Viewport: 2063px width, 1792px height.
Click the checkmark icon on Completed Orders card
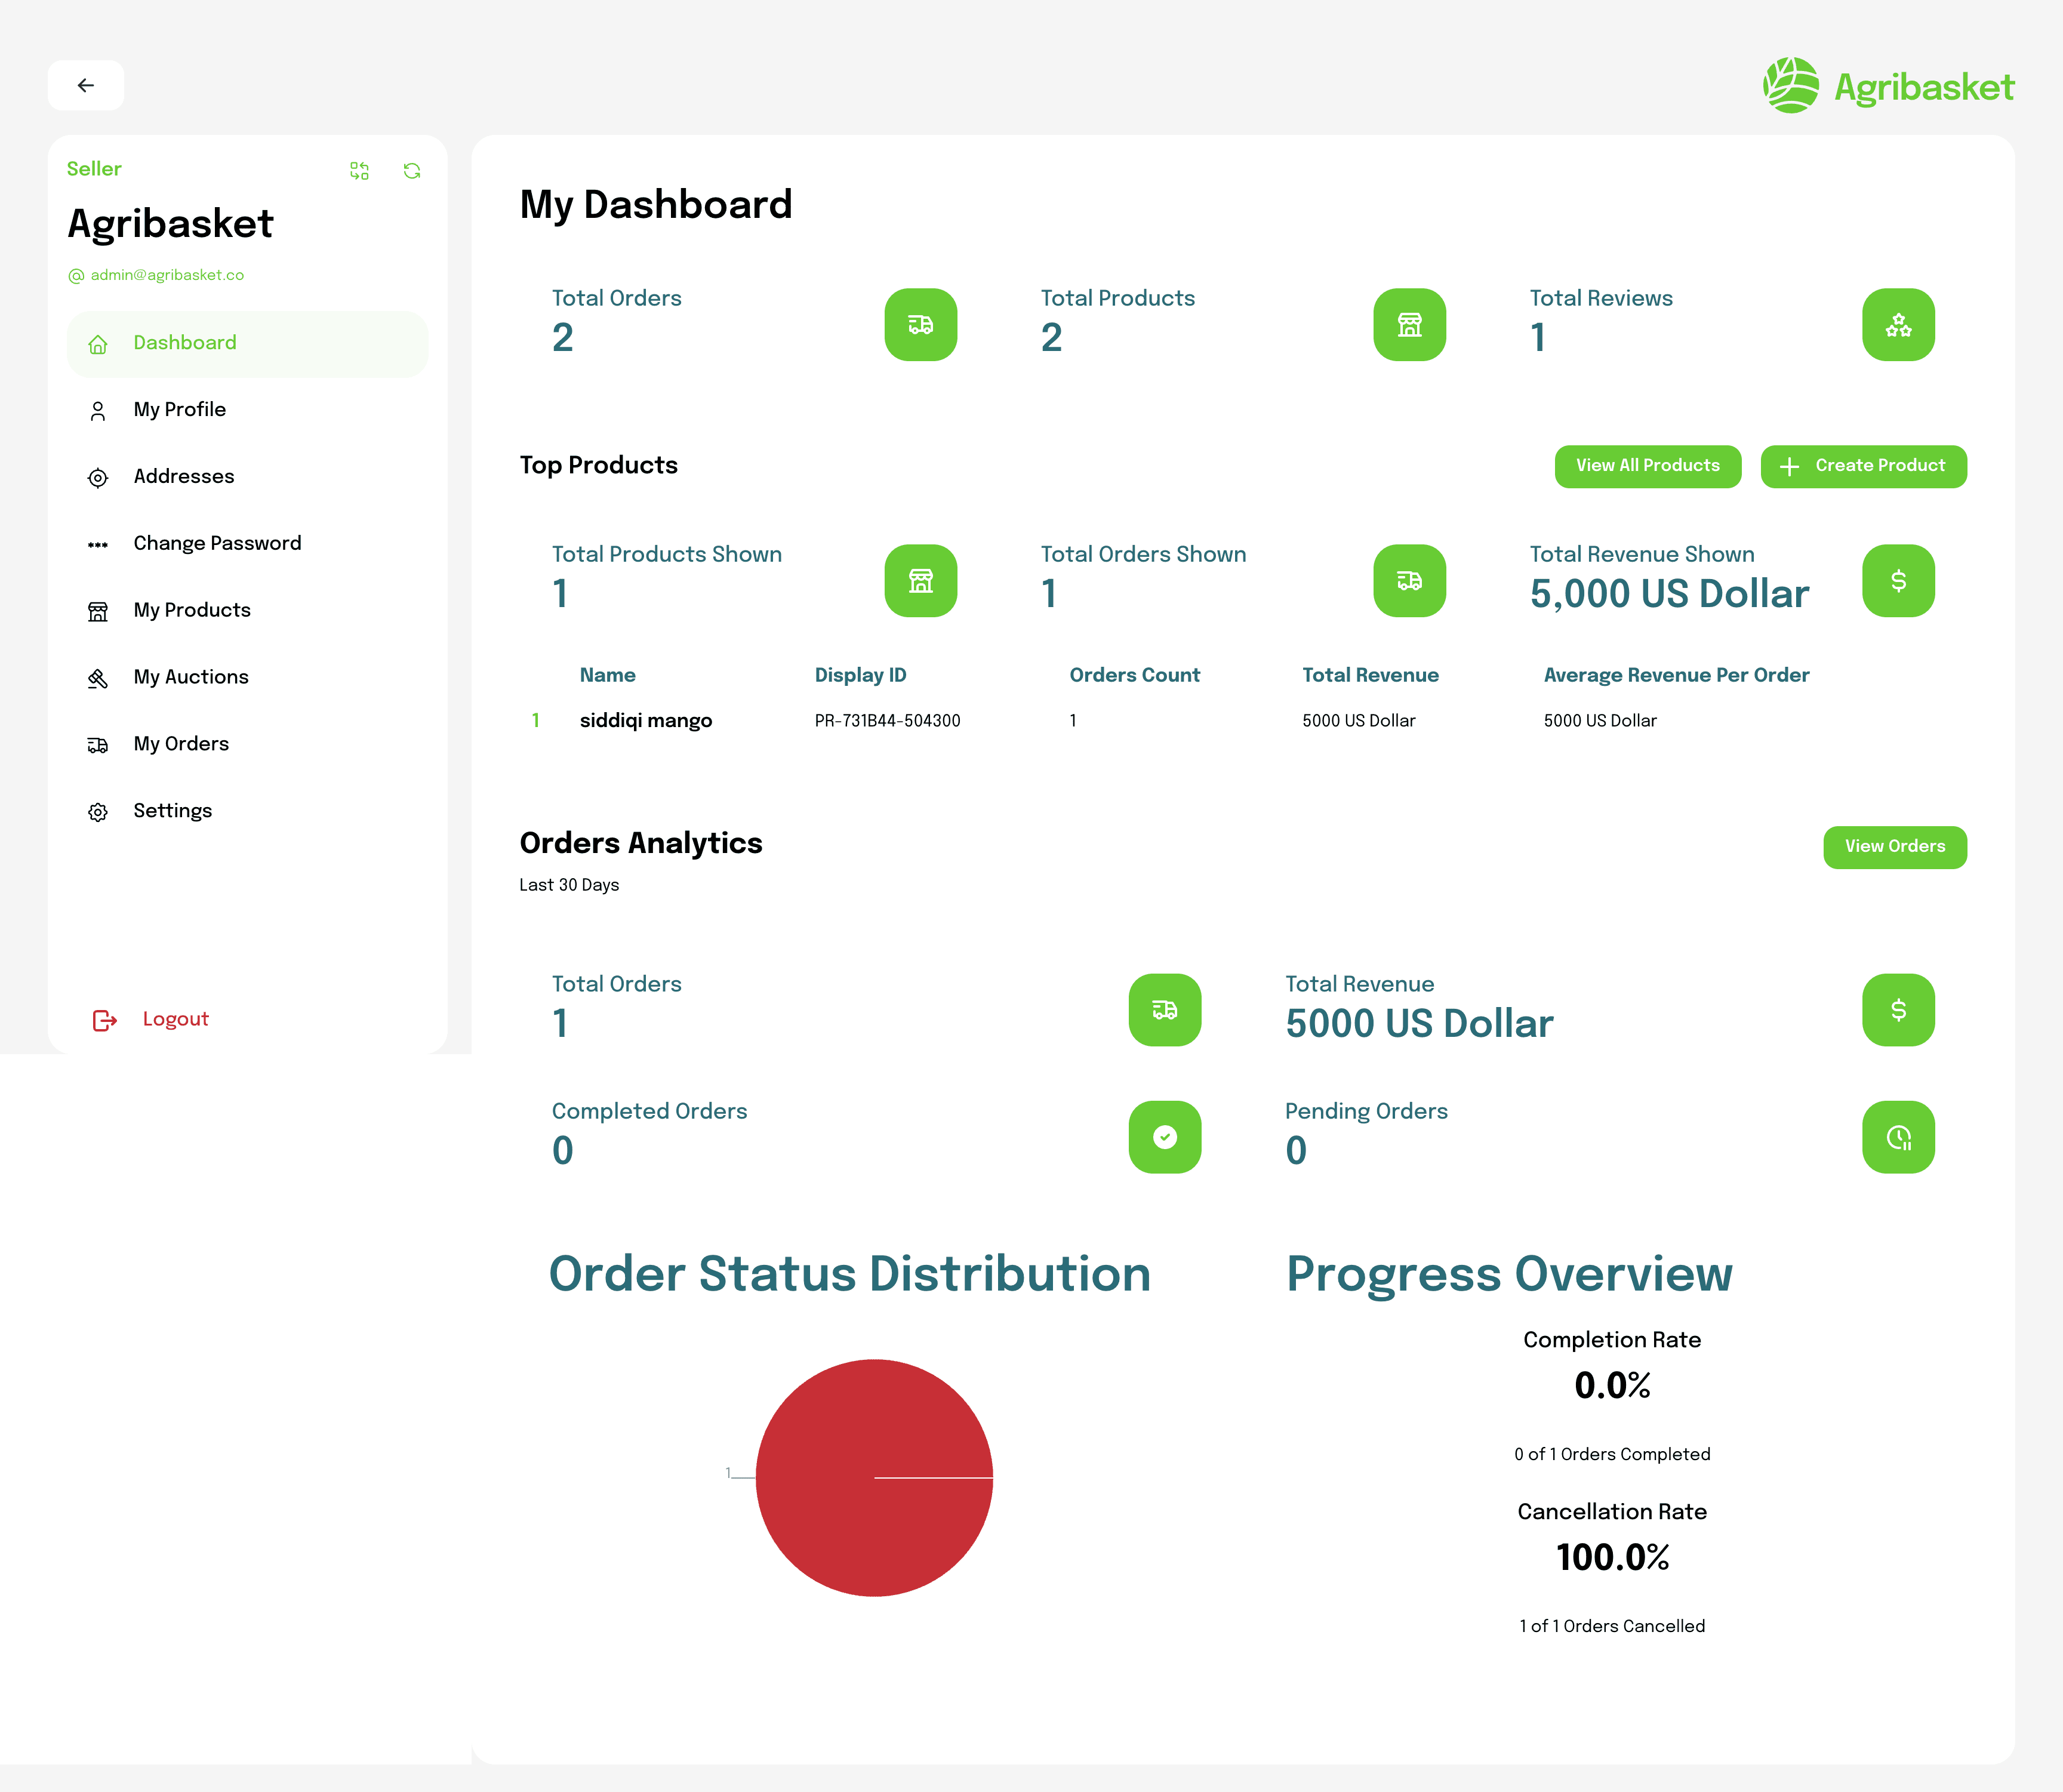1164,1136
